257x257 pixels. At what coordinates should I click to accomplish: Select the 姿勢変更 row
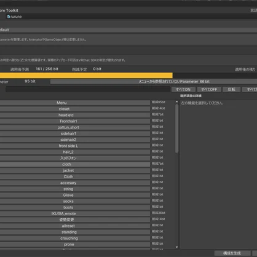[x=75, y=219]
